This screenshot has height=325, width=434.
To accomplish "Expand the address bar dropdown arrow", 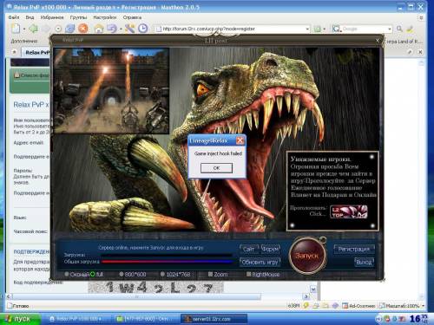I will tap(307, 29).
